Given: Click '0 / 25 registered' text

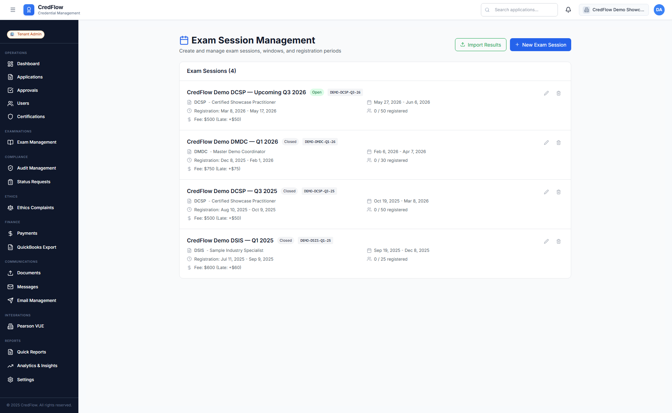Looking at the screenshot, I should point(391,259).
